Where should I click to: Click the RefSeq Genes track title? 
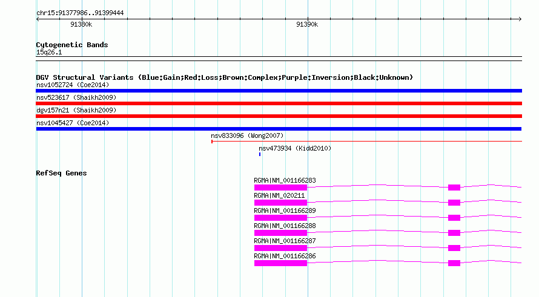point(61,173)
